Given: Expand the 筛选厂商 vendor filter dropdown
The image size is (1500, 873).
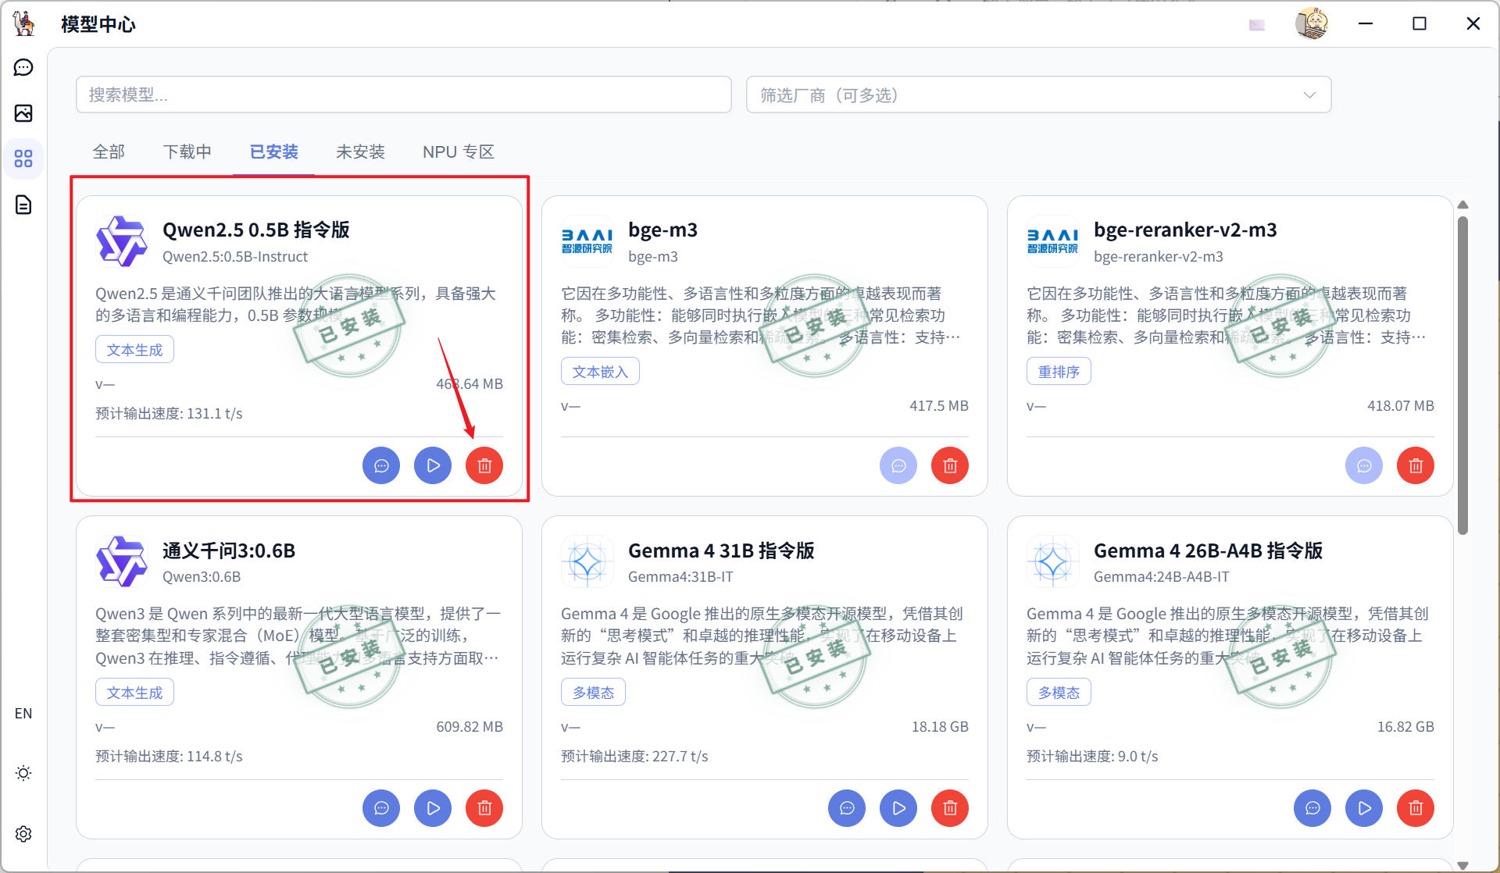Looking at the screenshot, I should (1038, 94).
